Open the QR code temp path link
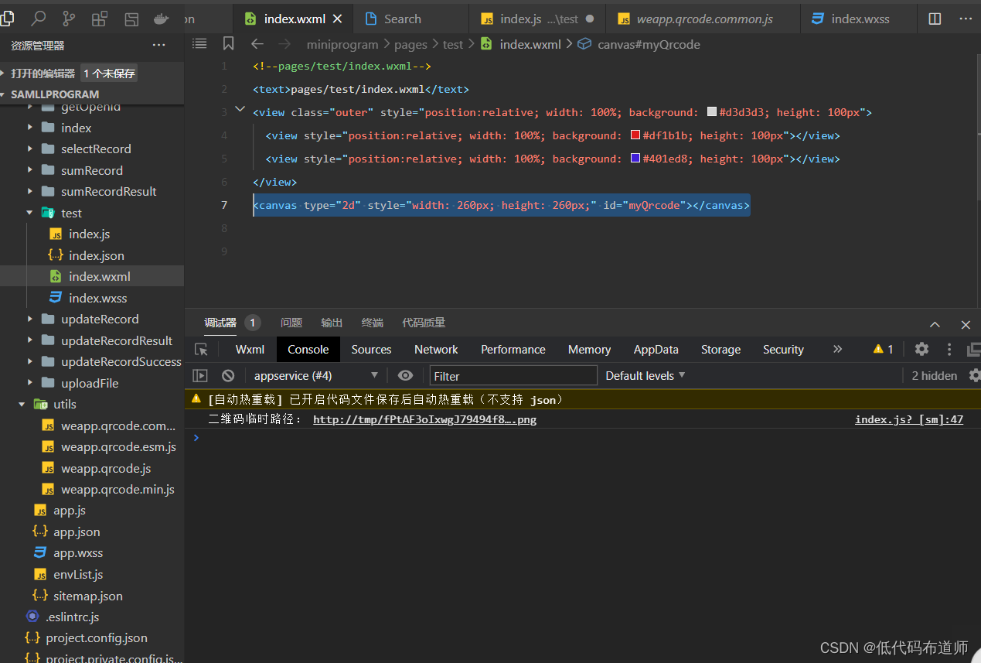This screenshot has width=981, height=663. pos(424,420)
